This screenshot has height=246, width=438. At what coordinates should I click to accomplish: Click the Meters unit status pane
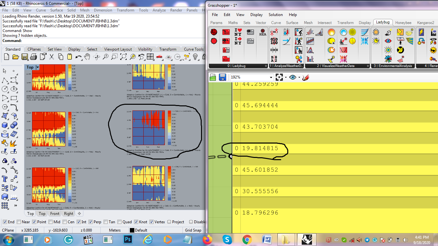pos(115,230)
